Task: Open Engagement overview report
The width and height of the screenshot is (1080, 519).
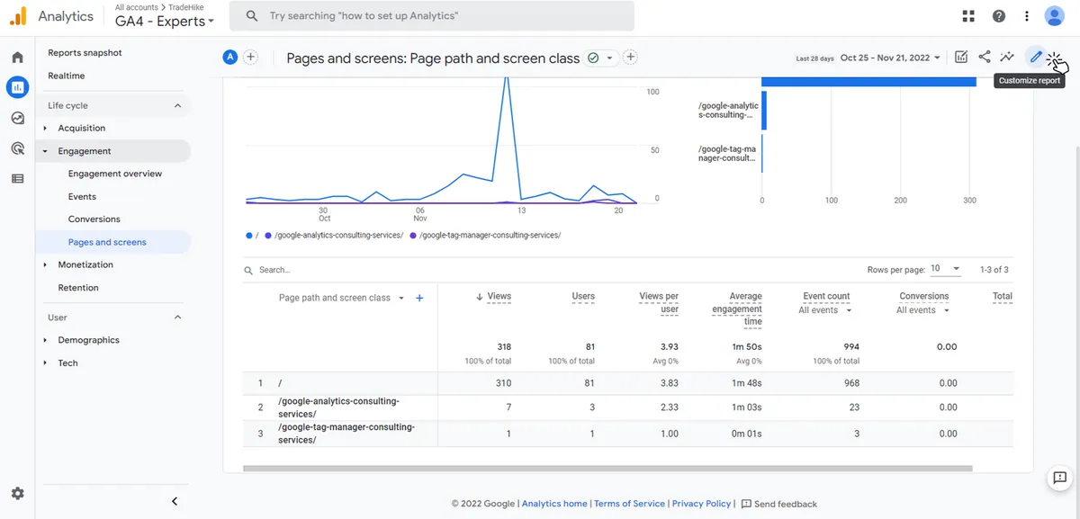Action: coord(115,174)
